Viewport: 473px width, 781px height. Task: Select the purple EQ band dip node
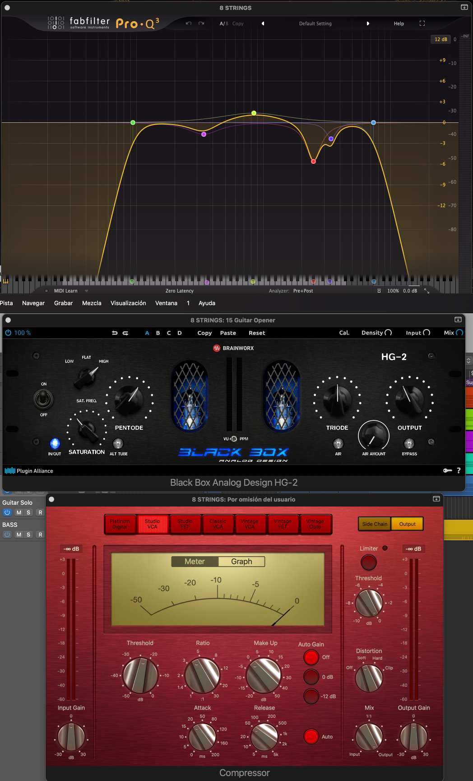204,134
